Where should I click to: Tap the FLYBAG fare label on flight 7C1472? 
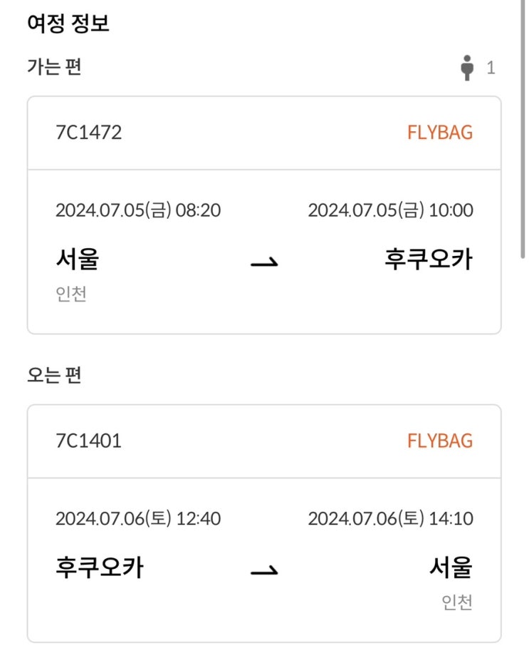(439, 133)
